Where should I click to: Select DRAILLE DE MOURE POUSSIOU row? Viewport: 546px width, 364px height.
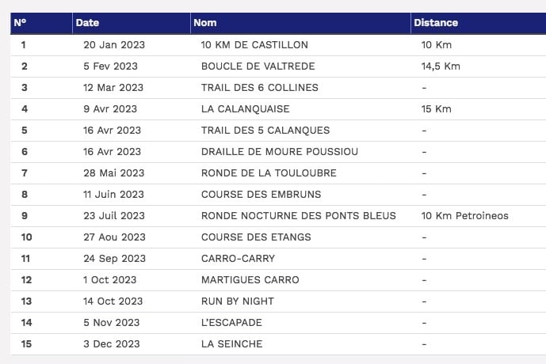pos(278,152)
